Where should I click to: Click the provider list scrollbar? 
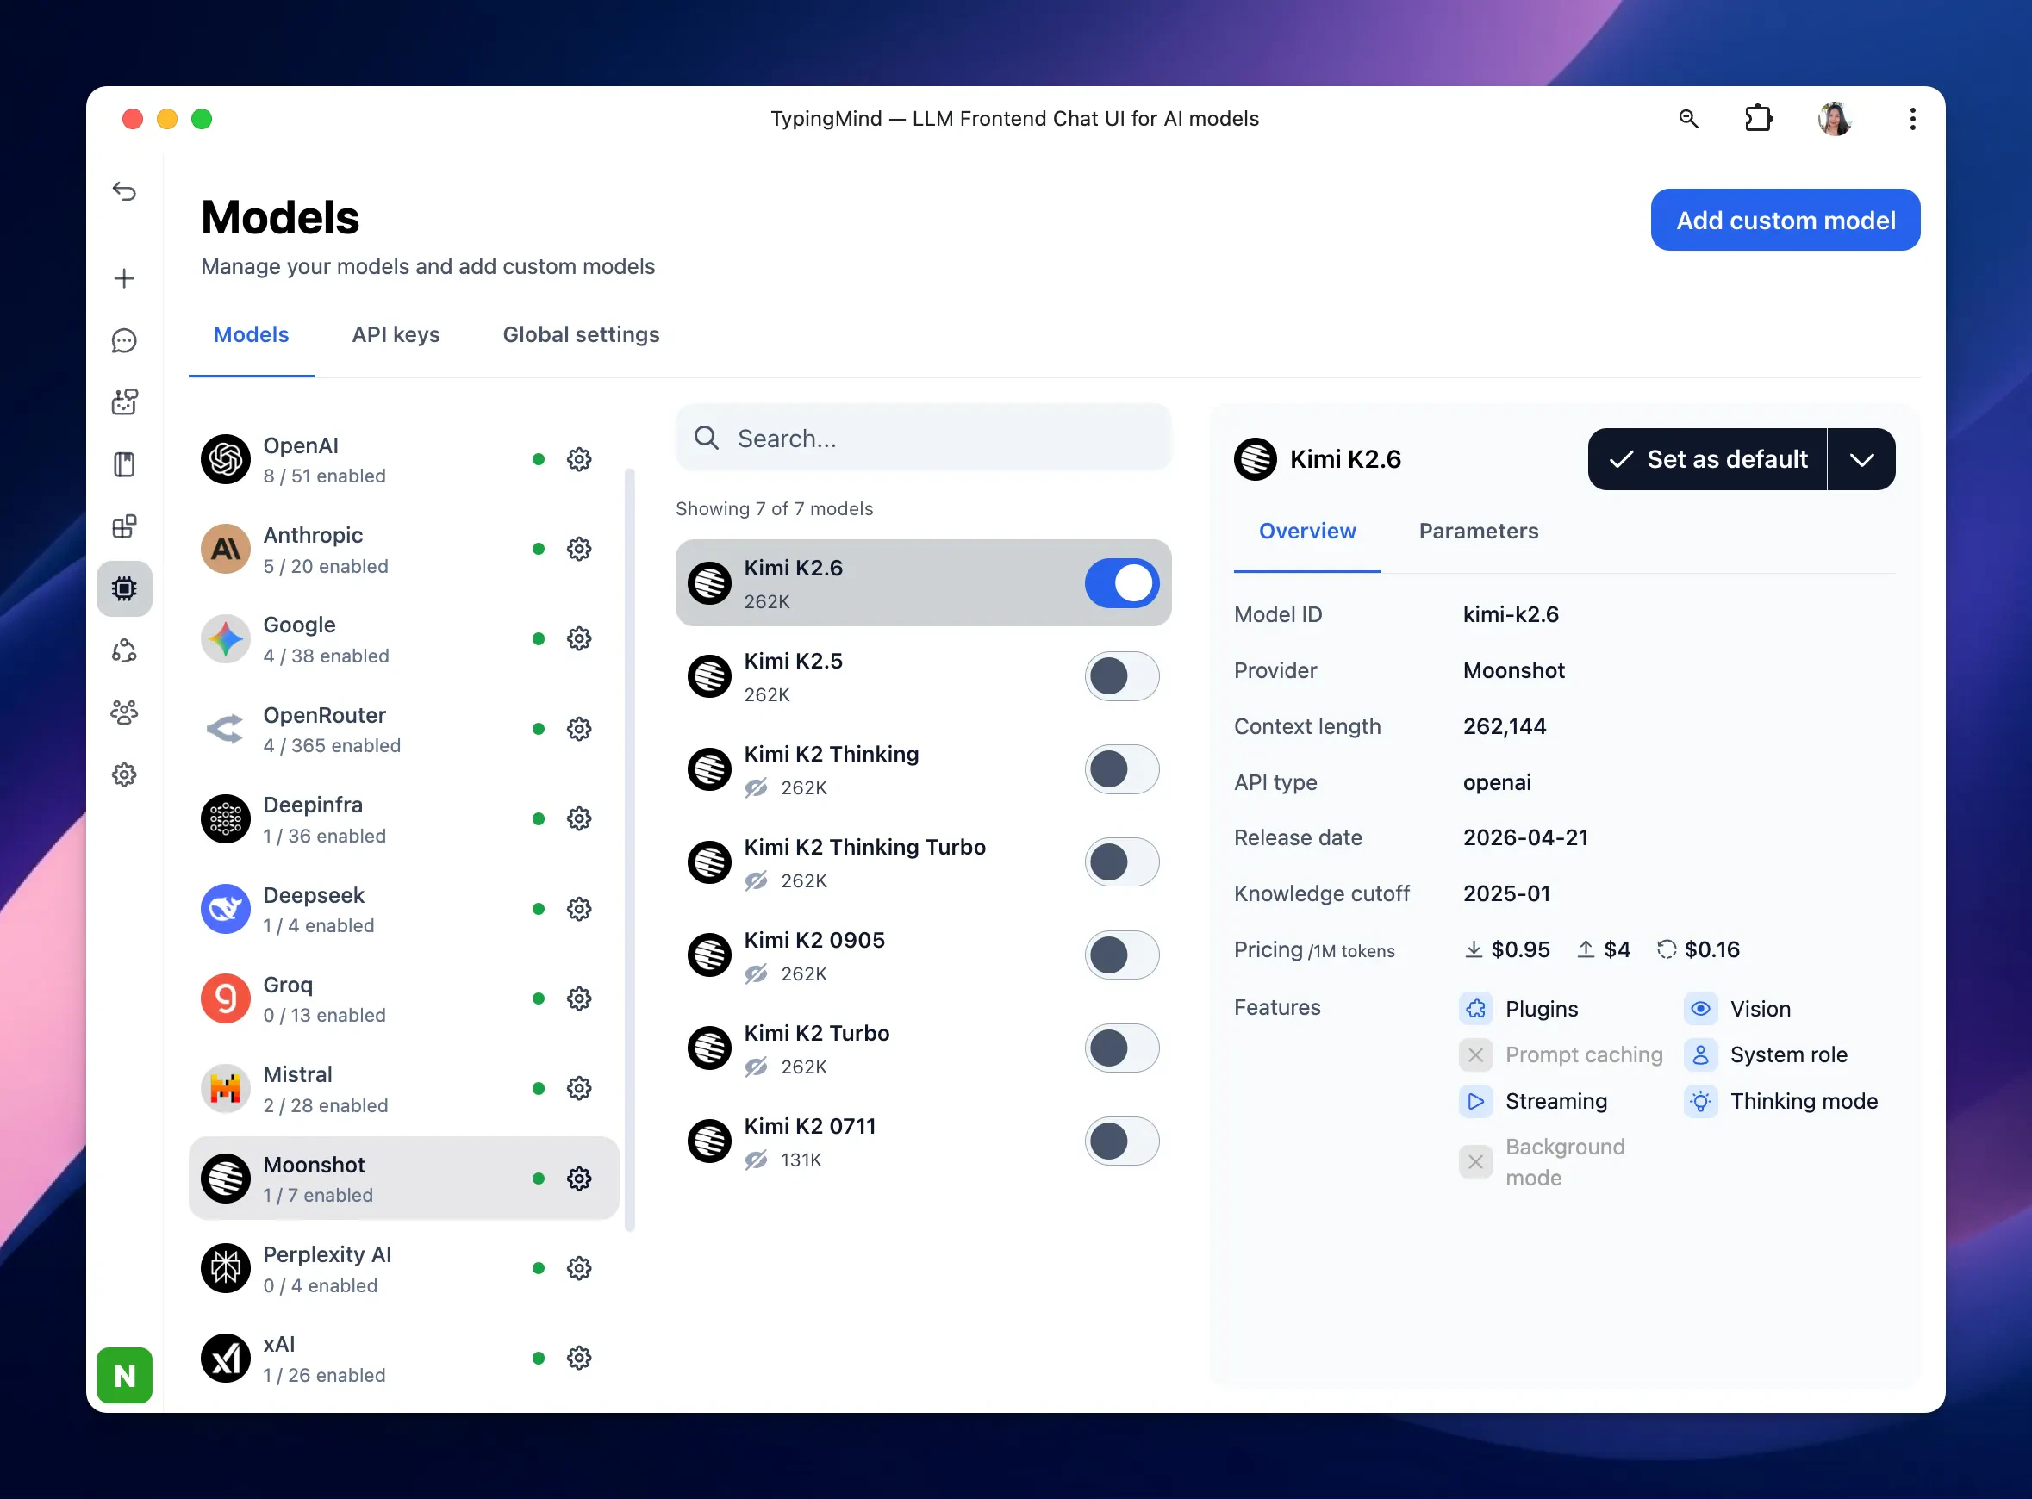tap(630, 850)
